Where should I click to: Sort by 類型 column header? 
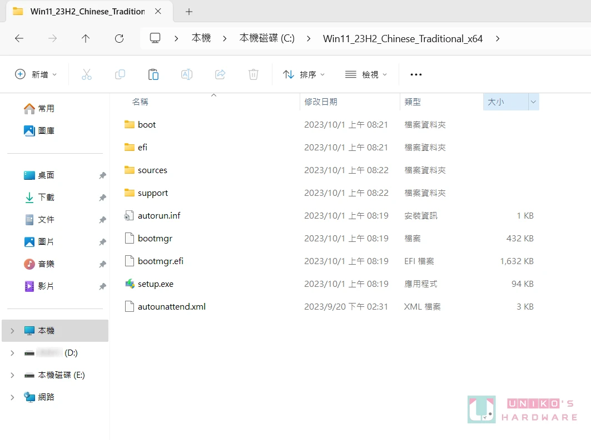413,102
